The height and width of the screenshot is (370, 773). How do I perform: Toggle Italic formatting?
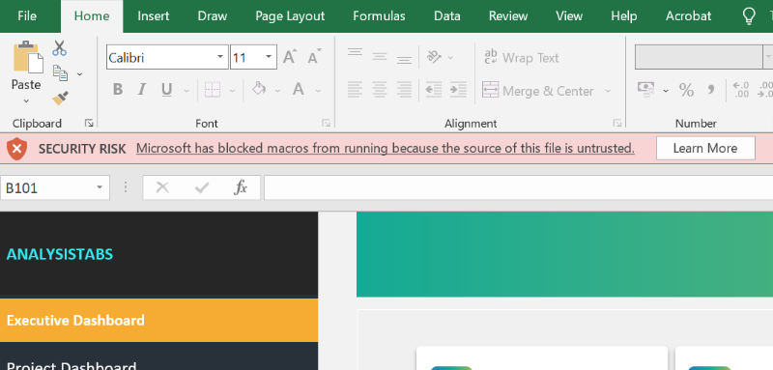point(142,90)
